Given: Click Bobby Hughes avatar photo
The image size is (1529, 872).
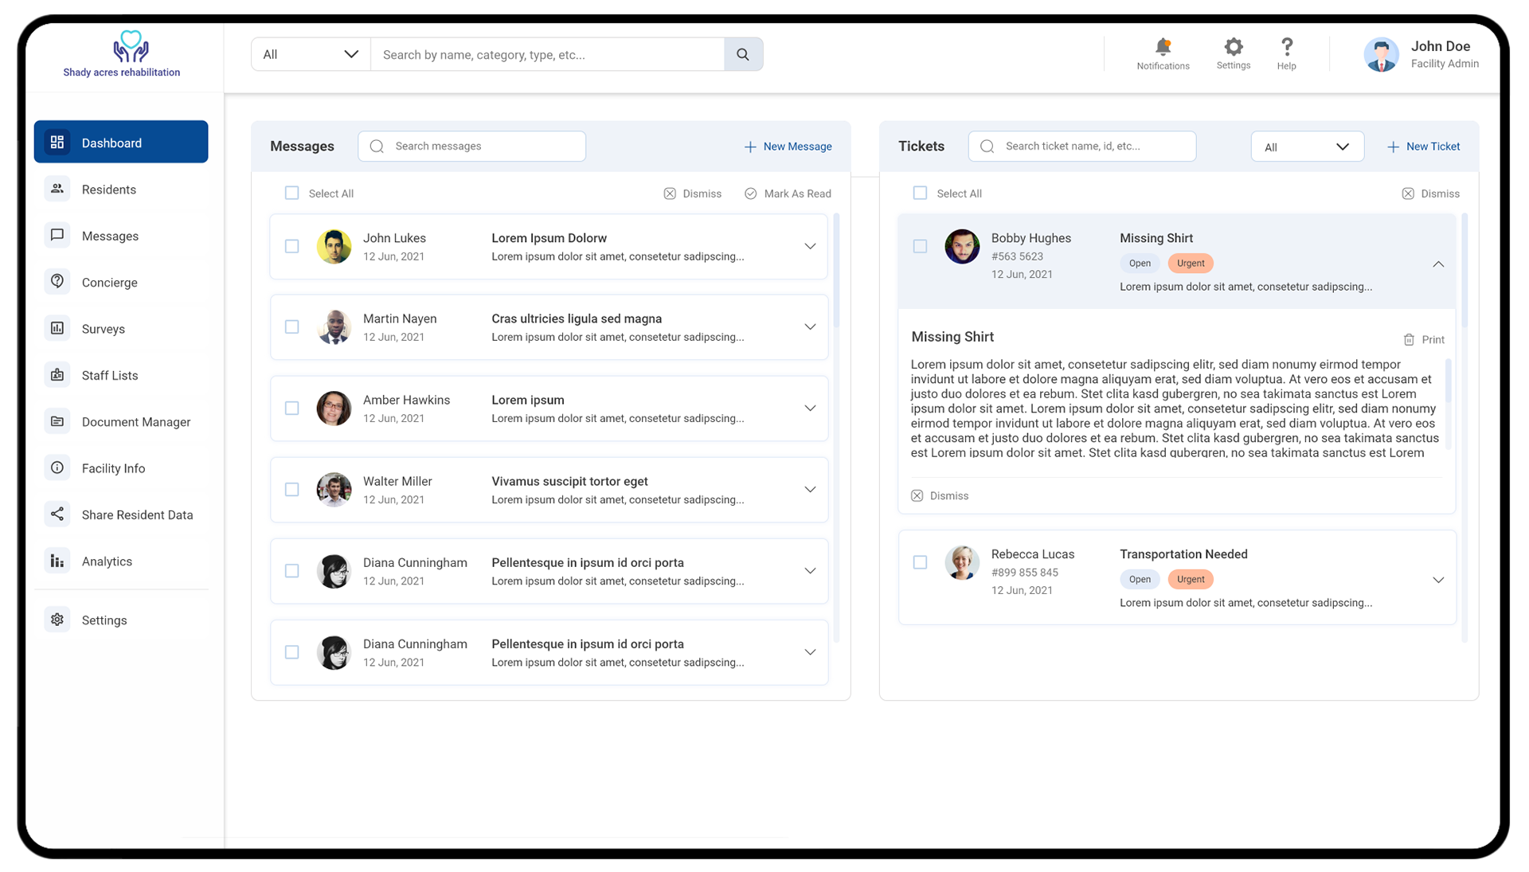Looking at the screenshot, I should pos(962,246).
